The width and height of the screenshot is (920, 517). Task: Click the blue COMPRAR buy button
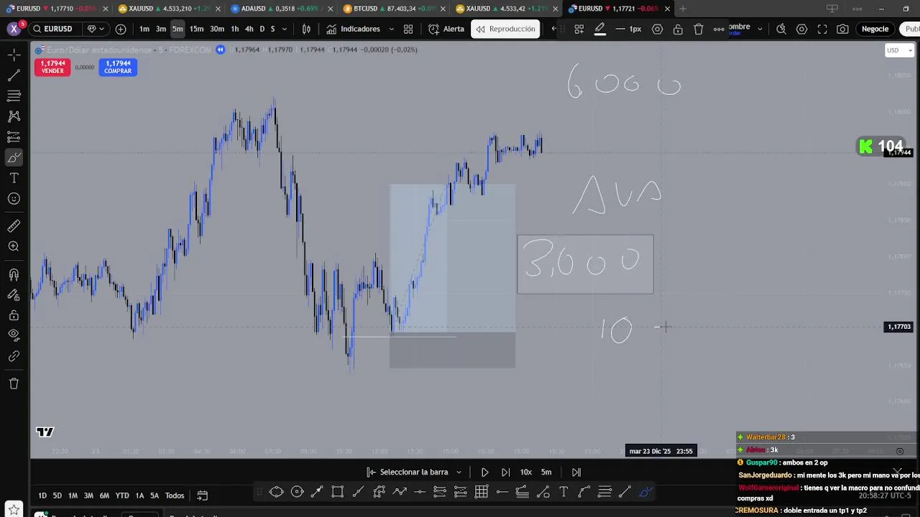tap(118, 67)
